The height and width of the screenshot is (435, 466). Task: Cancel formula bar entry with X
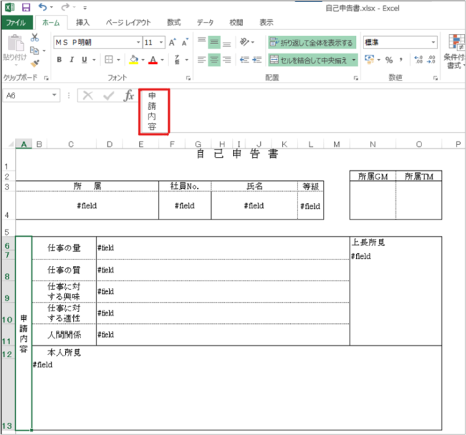[88, 96]
